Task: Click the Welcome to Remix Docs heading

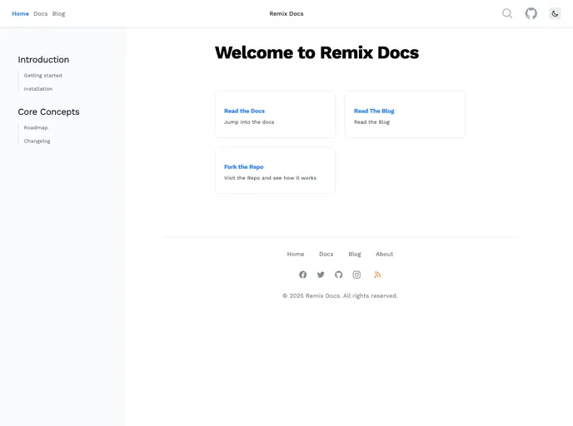Action: [316, 52]
